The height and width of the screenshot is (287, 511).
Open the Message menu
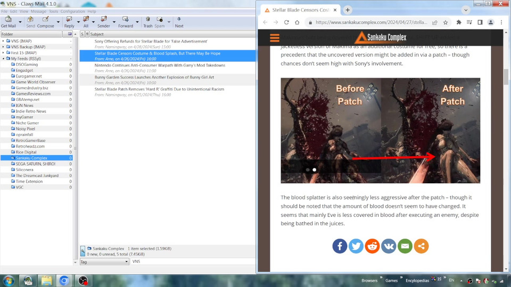[38, 11]
